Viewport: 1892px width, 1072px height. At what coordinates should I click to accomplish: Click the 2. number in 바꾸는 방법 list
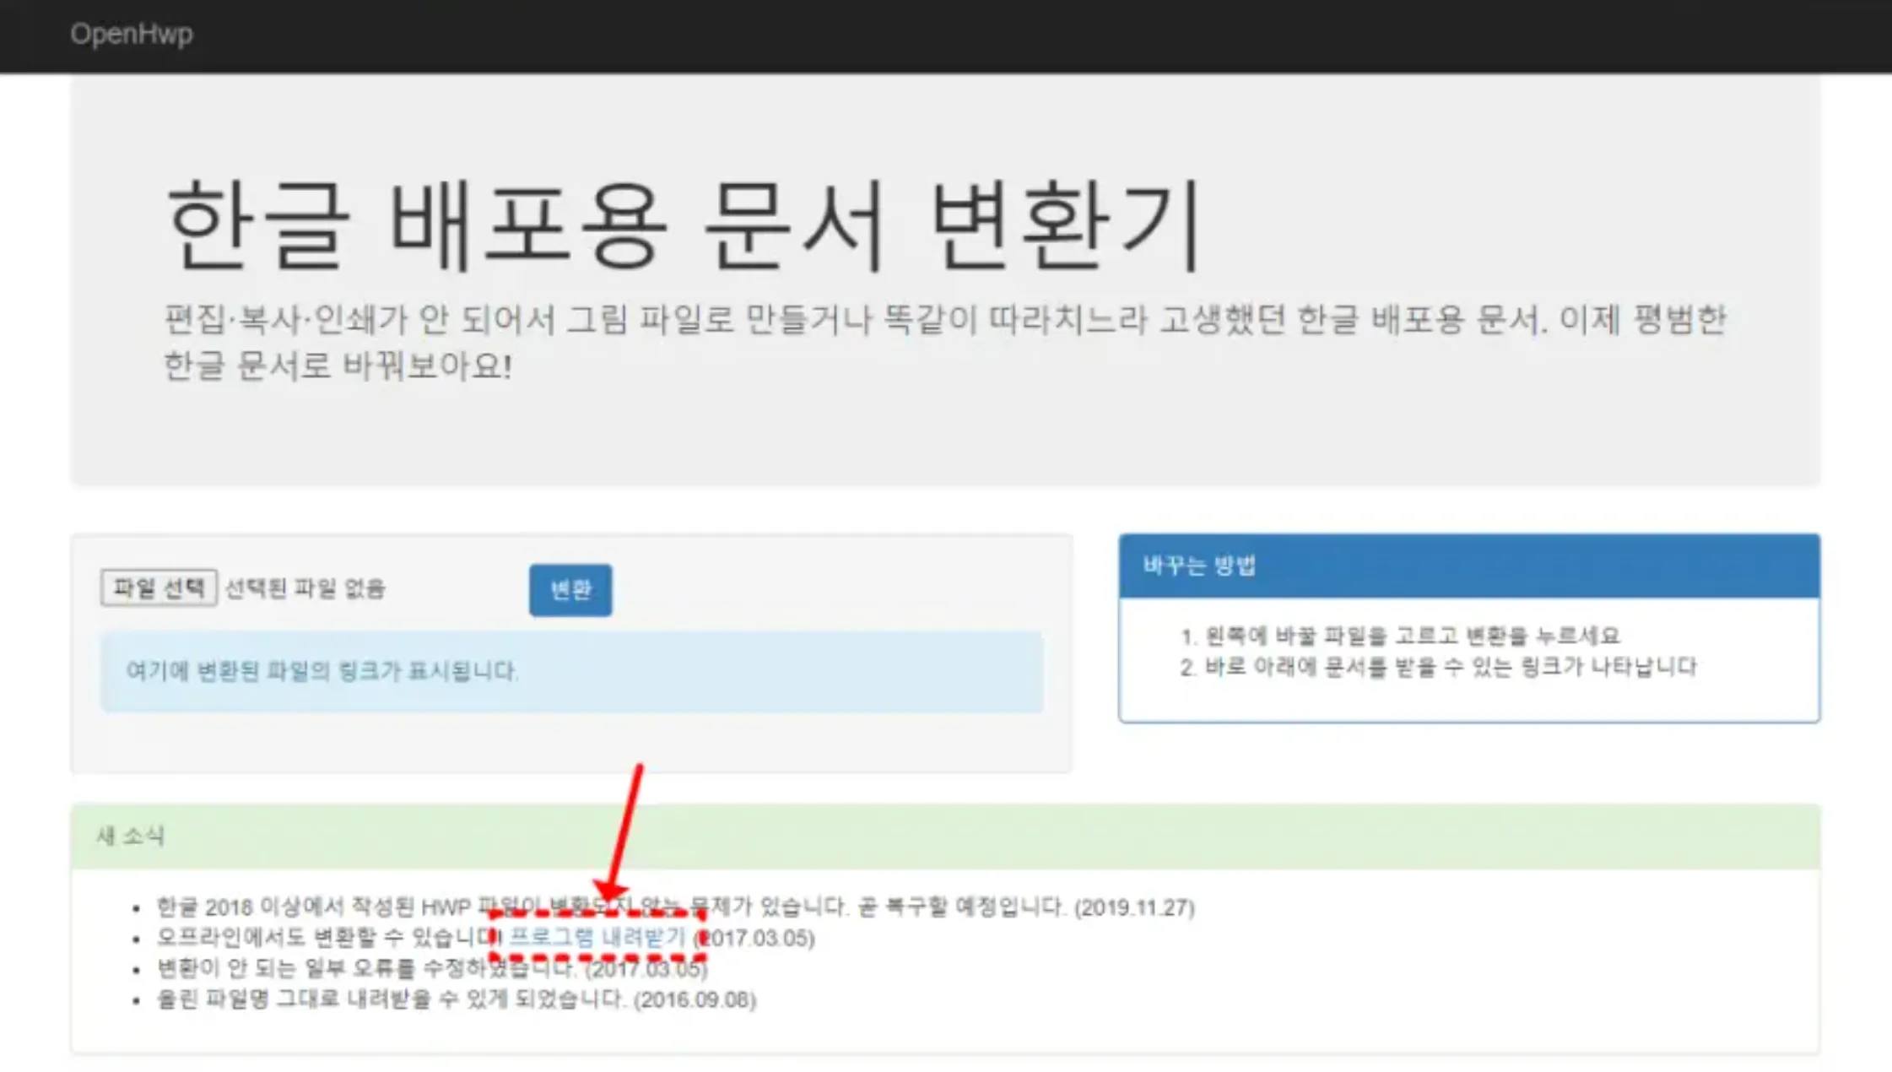pos(1188,668)
